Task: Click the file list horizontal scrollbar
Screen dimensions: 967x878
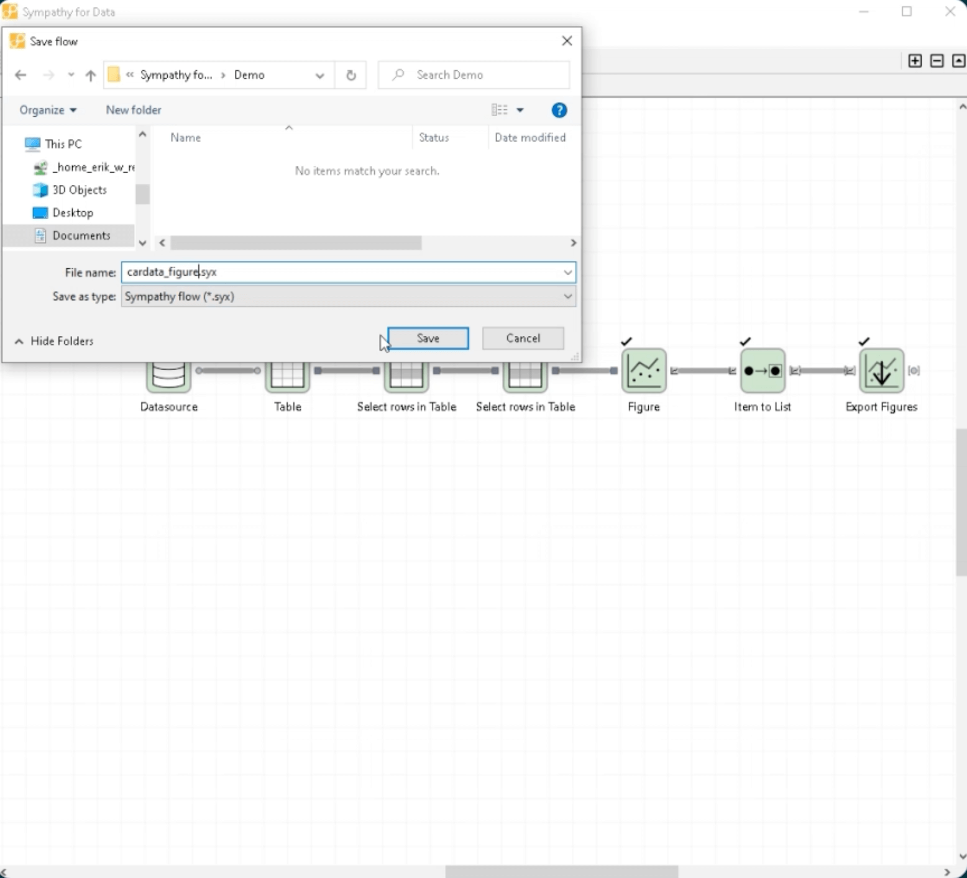Action: [296, 243]
